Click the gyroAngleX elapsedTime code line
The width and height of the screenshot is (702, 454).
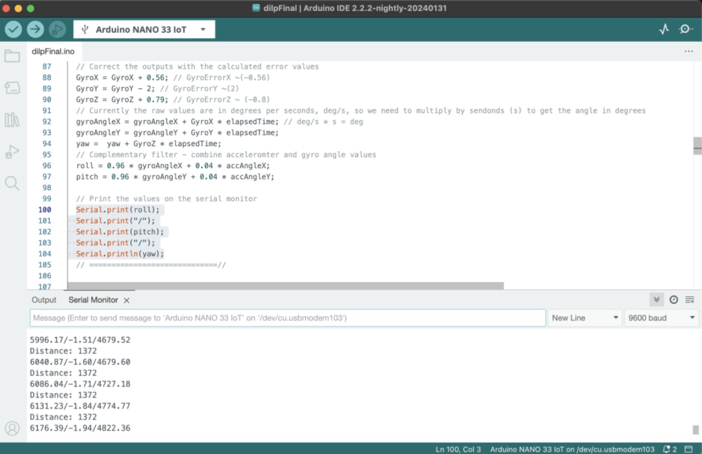point(219,122)
